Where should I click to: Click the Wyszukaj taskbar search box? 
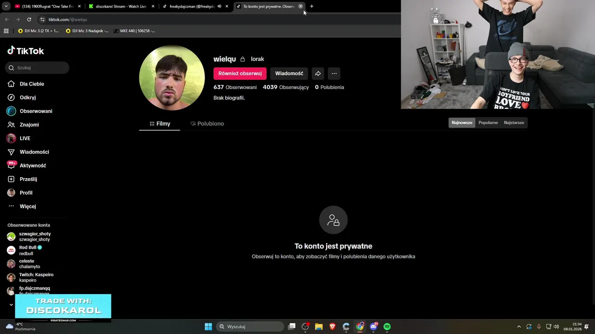(x=251, y=327)
